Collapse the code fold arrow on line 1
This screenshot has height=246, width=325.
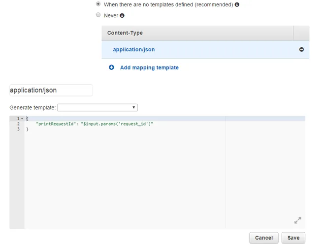tap(22, 119)
